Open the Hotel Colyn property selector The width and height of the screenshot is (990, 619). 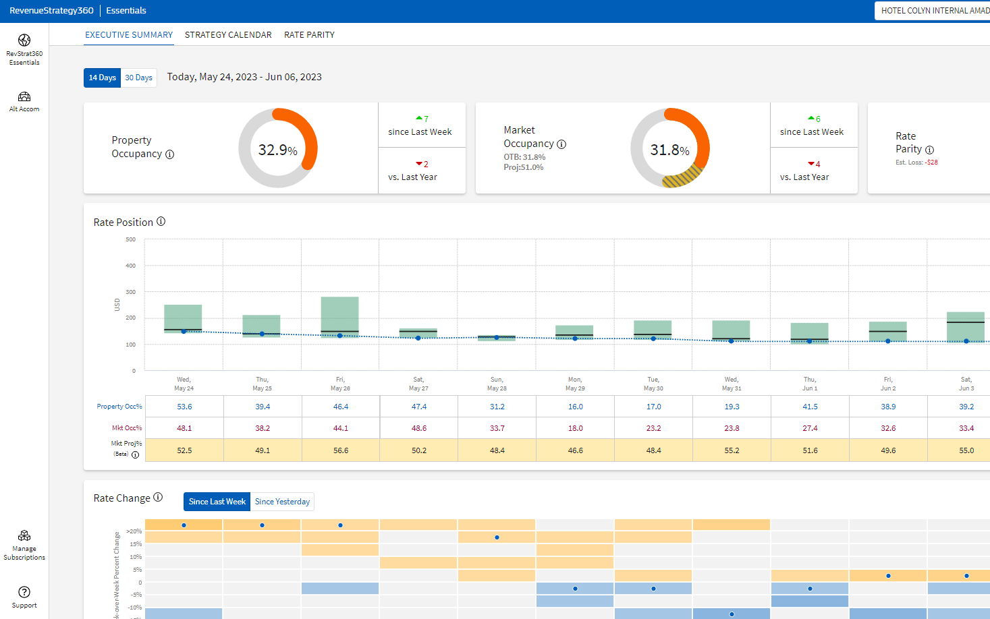point(934,11)
